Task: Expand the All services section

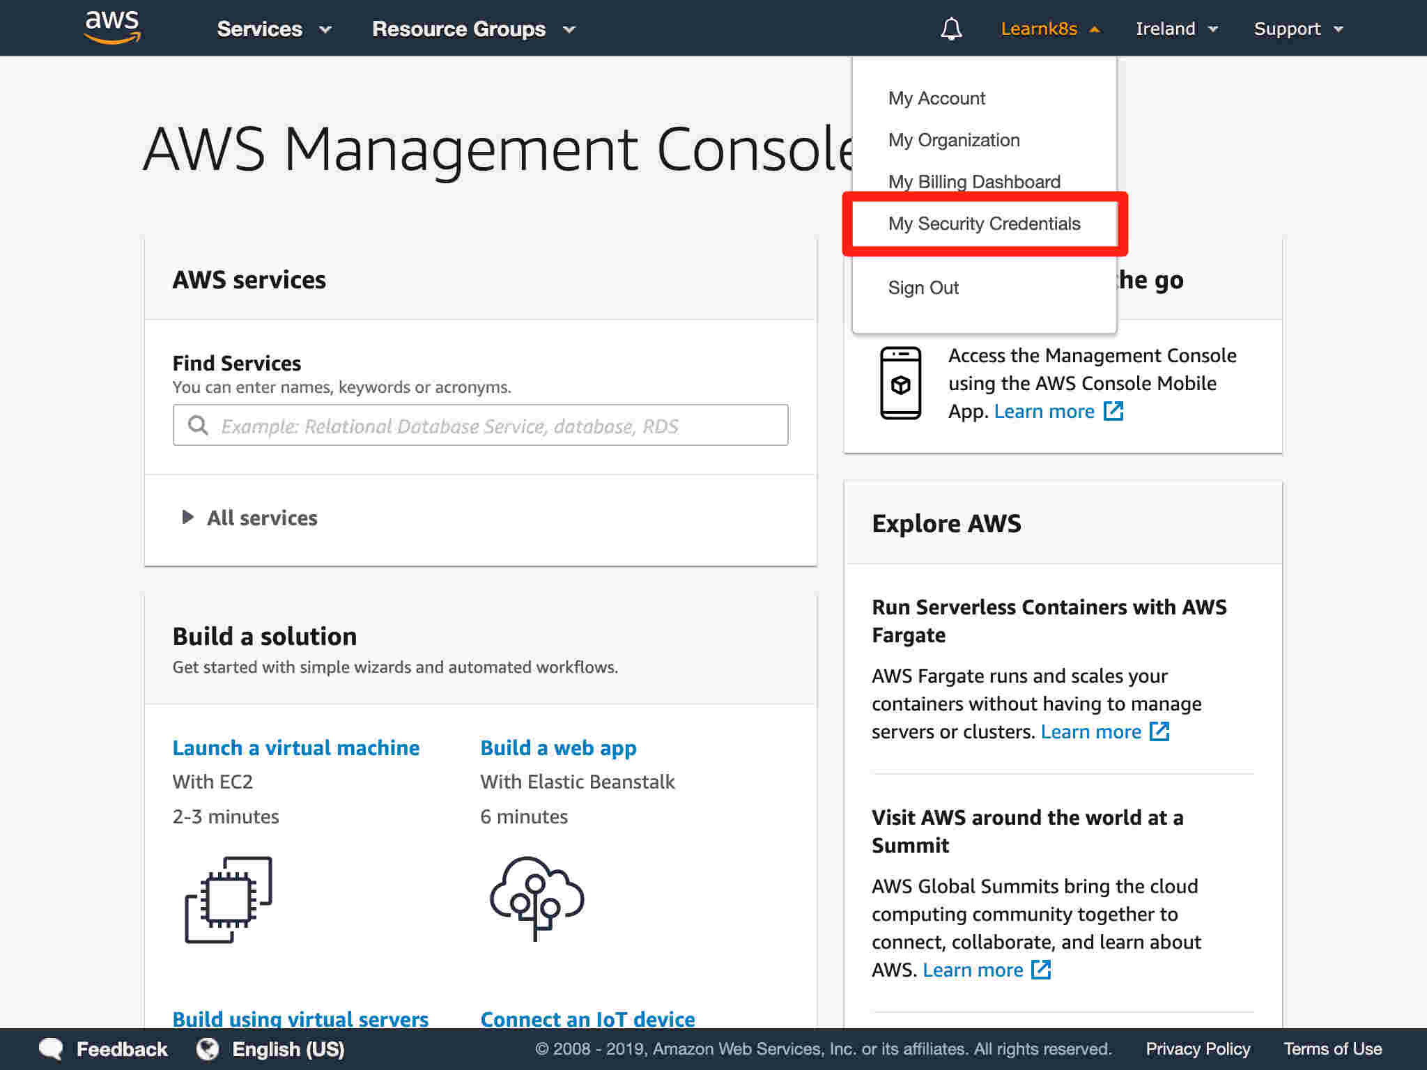Action: pyautogui.click(x=249, y=518)
